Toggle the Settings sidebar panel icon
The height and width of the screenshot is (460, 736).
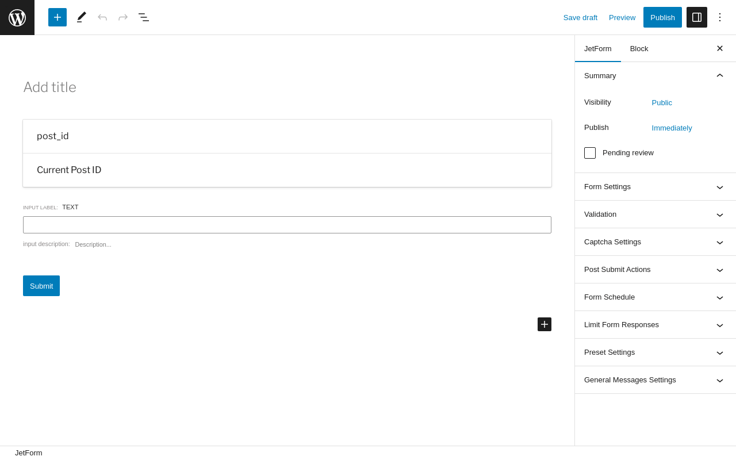click(x=697, y=17)
